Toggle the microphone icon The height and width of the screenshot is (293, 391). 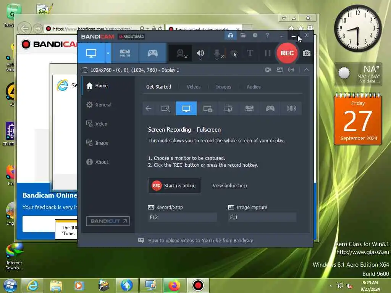[217, 53]
